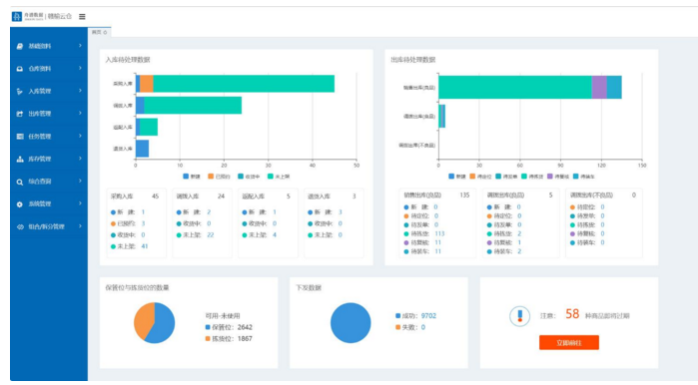Click the 库存管理 sidebar icon

tap(20, 159)
